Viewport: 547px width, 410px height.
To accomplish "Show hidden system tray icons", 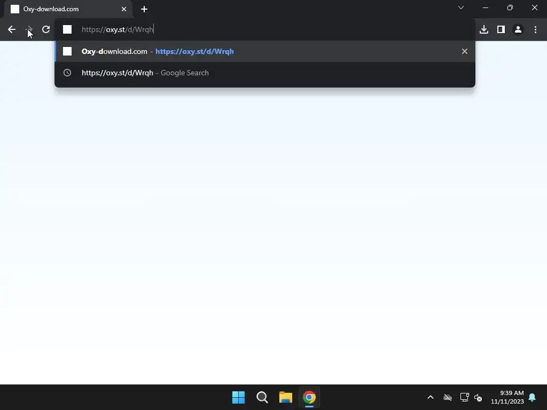I will (x=431, y=397).
